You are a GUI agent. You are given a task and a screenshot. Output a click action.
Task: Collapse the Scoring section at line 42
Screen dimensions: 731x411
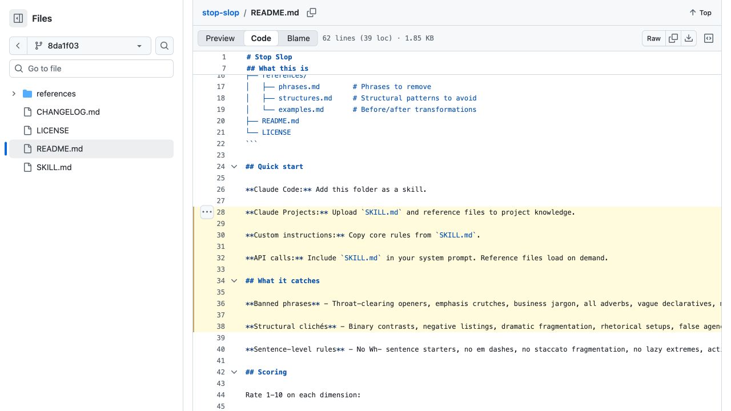[234, 372]
